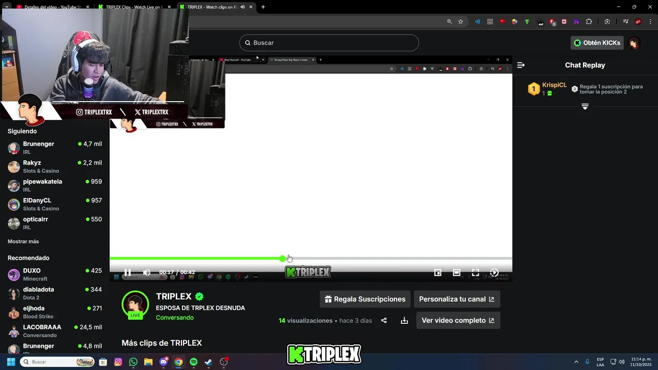The image size is (658, 370).
Task: Click the Obtén KICKs button
Action: 597,43
